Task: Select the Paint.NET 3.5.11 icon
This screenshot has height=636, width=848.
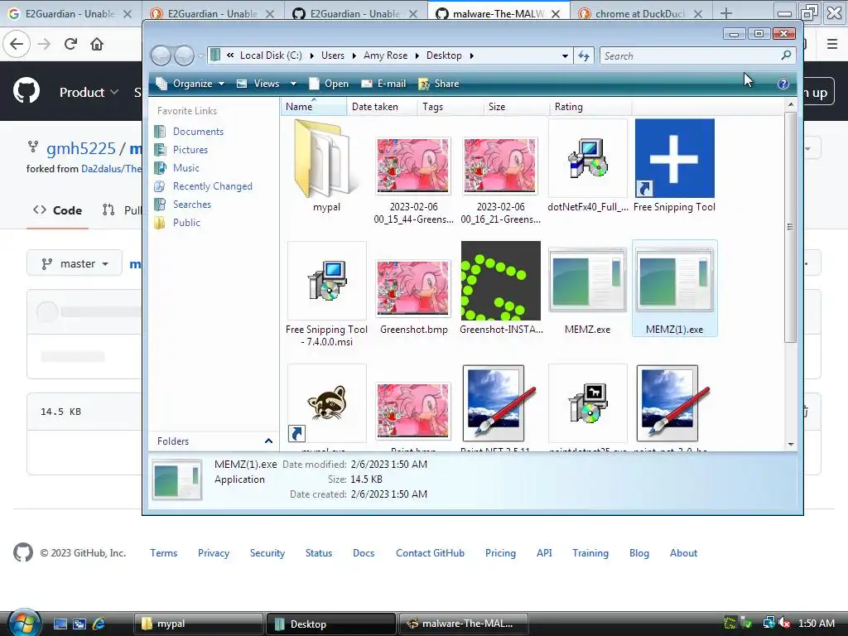Action: click(x=501, y=403)
